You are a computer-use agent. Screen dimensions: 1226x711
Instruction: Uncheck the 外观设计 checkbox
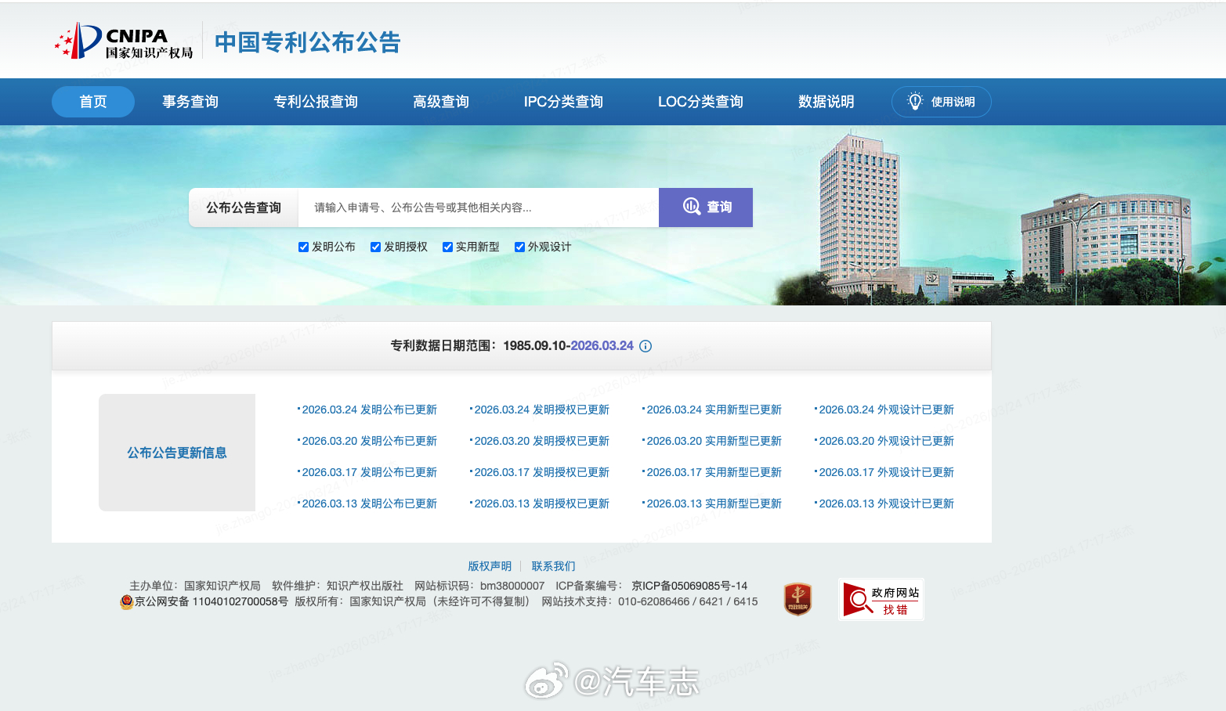[519, 247]
